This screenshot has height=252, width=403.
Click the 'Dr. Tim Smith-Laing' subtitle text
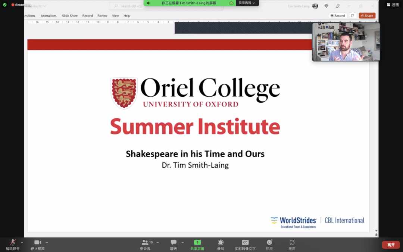[x=195, y=165]
